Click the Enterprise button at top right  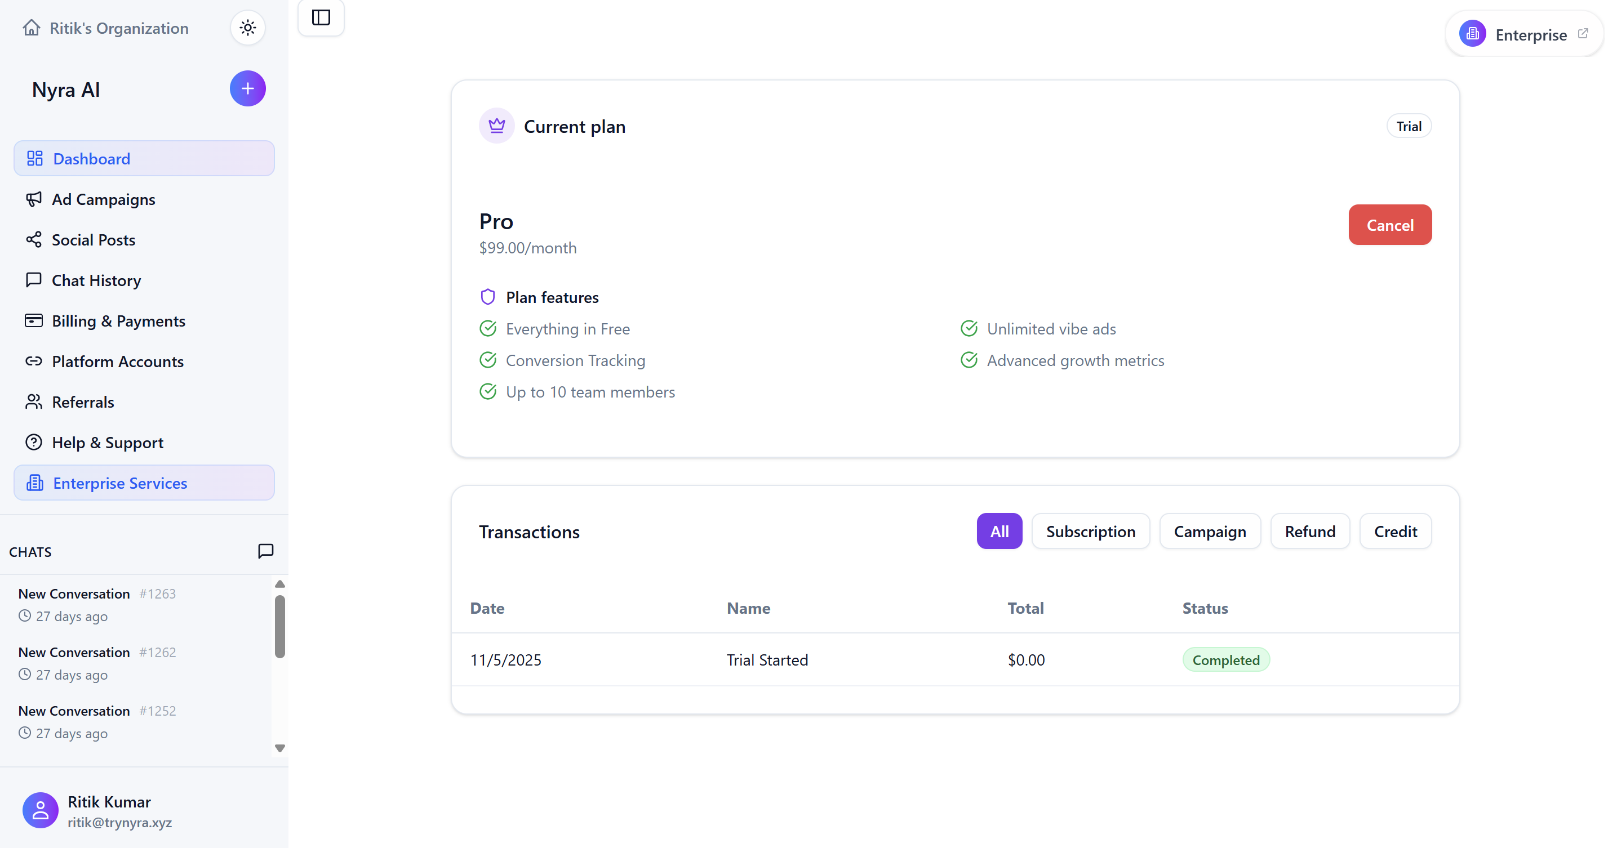(x=1524, y=34)
